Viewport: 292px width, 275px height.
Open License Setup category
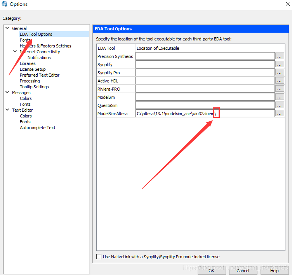(33, 69)
